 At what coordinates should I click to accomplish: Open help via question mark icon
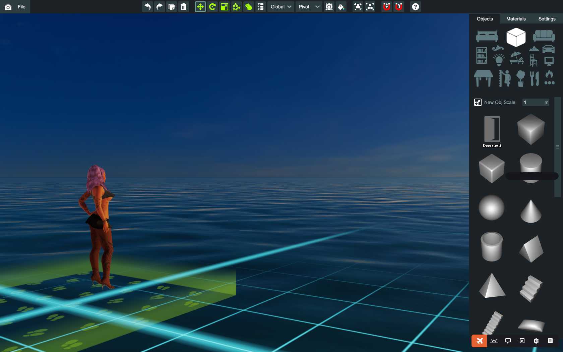(x=416, y=7)
